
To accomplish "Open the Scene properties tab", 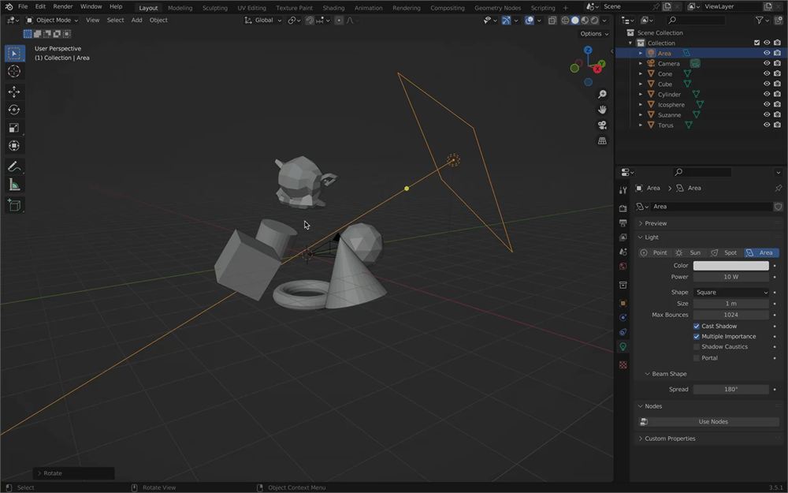I will point(623,252).
